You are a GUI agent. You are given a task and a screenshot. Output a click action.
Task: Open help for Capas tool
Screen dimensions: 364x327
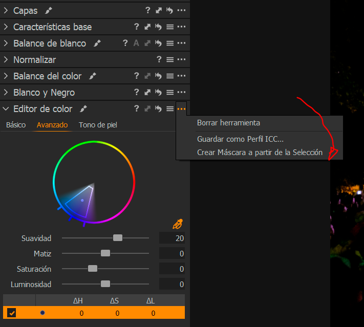click(147, 10)
